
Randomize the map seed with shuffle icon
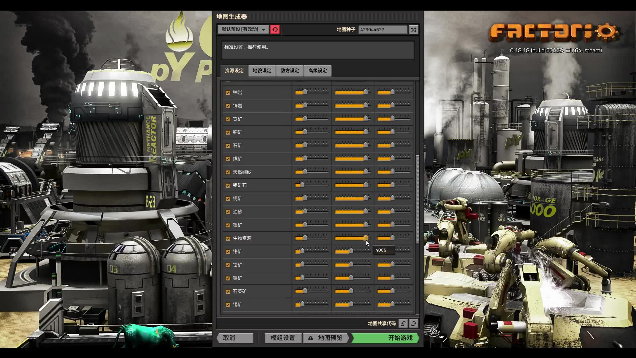coord(413,30)
